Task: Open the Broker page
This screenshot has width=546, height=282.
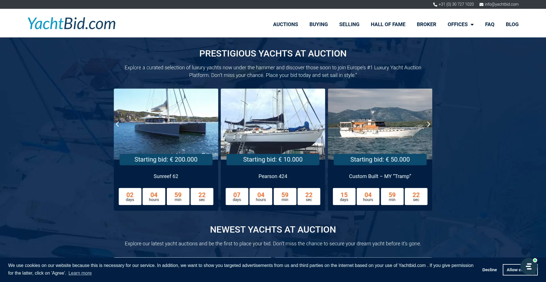Action: point(426,24)
